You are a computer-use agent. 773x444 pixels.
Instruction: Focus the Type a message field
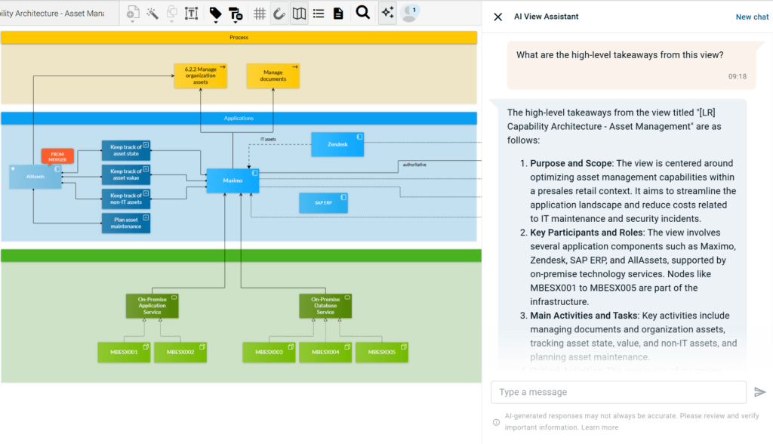tap(618, 392)
